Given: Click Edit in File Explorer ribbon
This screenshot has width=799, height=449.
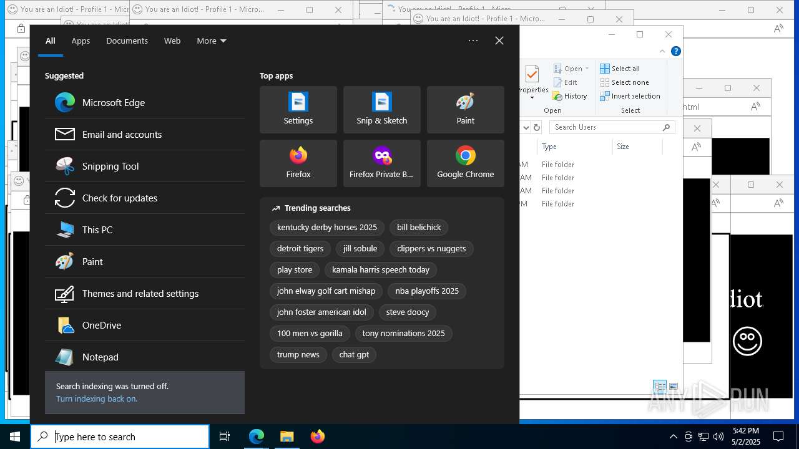Looking at the screenshot, I should [x=565, y=82].
